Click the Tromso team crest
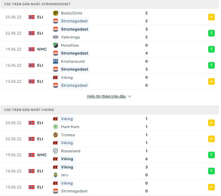 point(55,135)
